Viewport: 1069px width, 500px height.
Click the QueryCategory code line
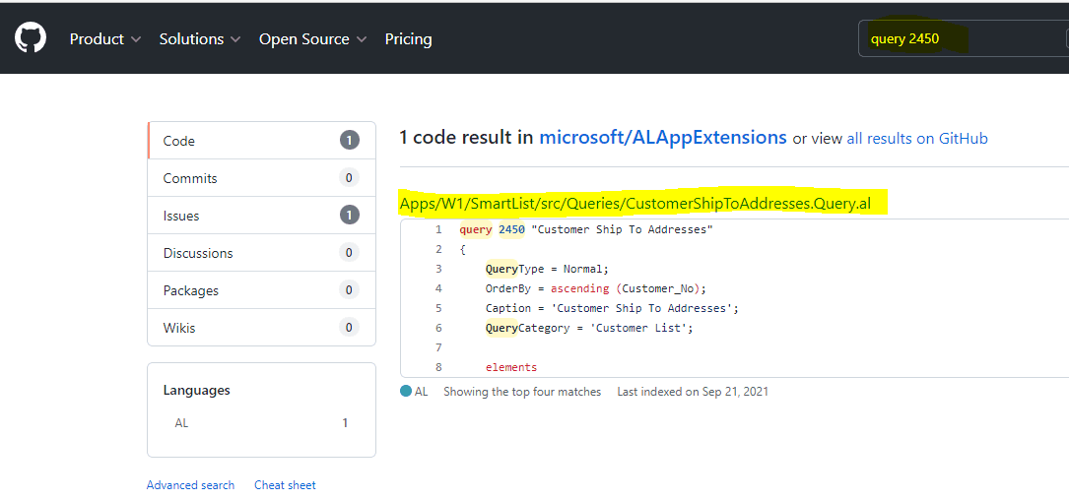click(x=589, y=328)
